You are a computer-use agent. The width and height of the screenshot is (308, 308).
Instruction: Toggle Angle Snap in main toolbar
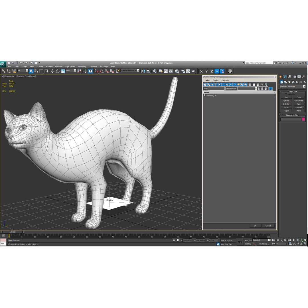tap(102, 71)
